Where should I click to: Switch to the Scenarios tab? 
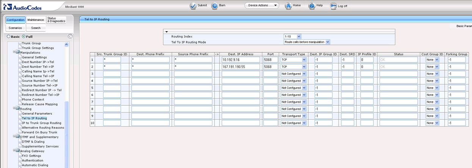pos(16,28)
